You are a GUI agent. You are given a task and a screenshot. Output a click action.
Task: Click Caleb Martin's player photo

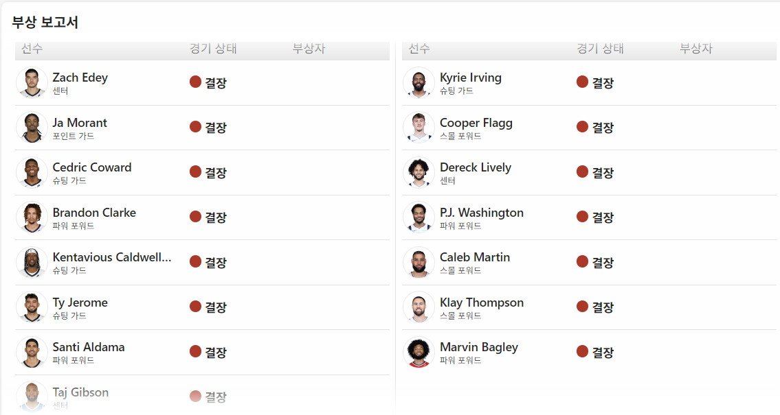pyautogui.click(x=419, y=263)
